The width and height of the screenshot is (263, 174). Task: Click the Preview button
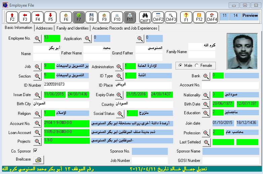(250, 16)
